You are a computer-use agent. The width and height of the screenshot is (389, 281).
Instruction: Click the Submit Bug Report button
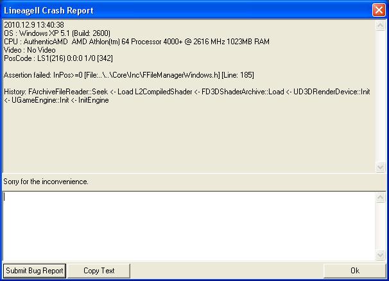click(35, 271)
